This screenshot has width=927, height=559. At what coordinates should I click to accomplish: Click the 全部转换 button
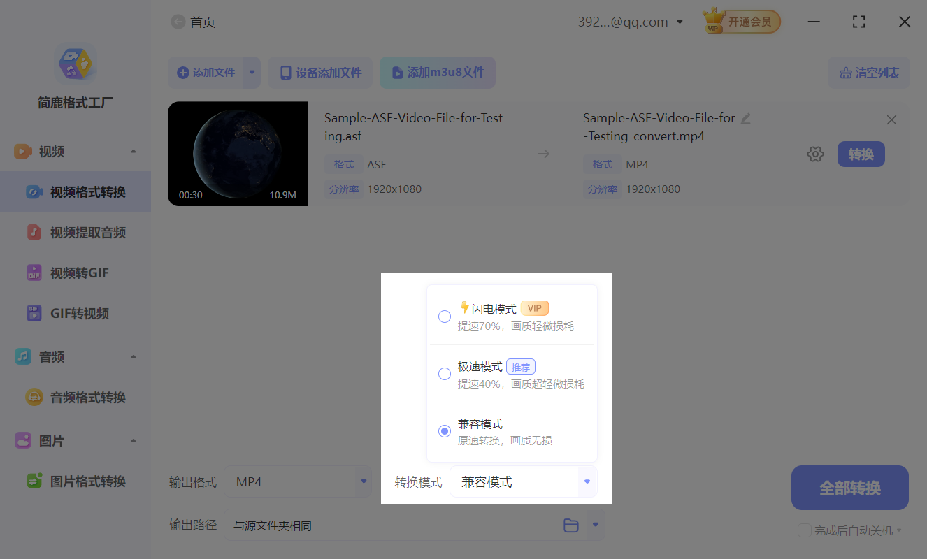click(849, 487)
